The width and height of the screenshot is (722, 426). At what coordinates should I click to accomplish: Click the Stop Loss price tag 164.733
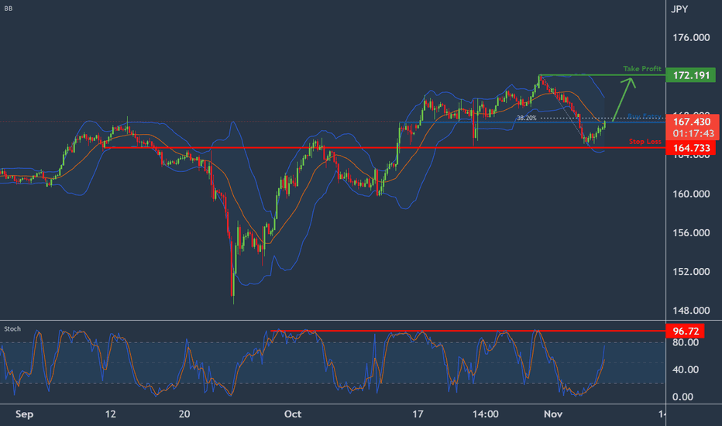click(x=691, y=148)
